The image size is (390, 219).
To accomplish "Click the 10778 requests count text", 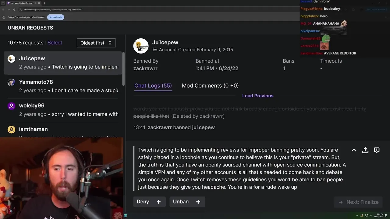I will pyautogui.click(x=26, y=43).
